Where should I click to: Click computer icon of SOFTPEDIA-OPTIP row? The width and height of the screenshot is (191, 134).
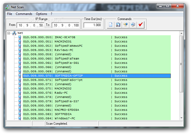pyautogui.click(x=20, y=76)
